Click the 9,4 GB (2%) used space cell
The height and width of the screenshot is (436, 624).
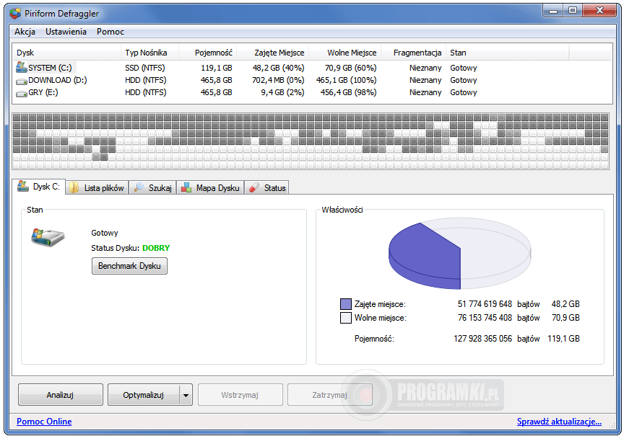click(282, 92)
